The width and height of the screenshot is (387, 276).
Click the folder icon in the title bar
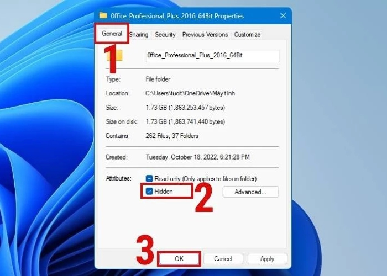[x=103, y=16]
